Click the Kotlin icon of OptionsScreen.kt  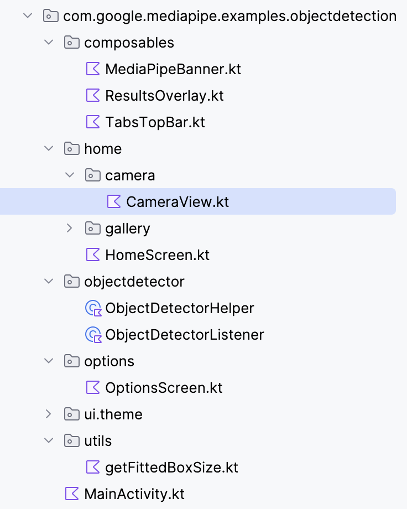(93, 388)
